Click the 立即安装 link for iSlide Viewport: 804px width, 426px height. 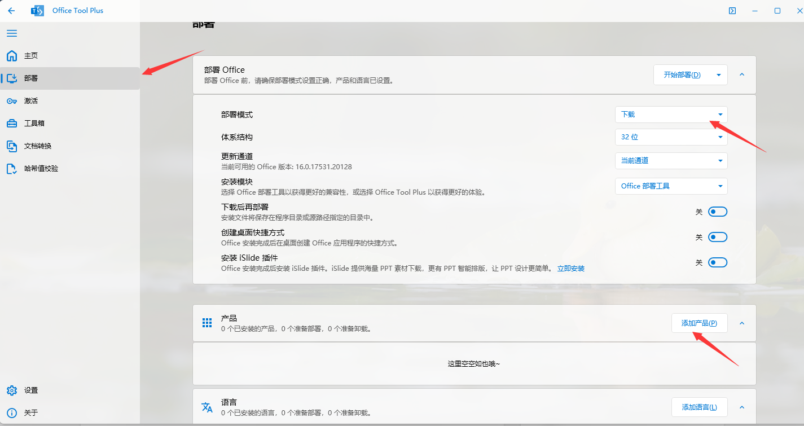[x=570, y=269]
